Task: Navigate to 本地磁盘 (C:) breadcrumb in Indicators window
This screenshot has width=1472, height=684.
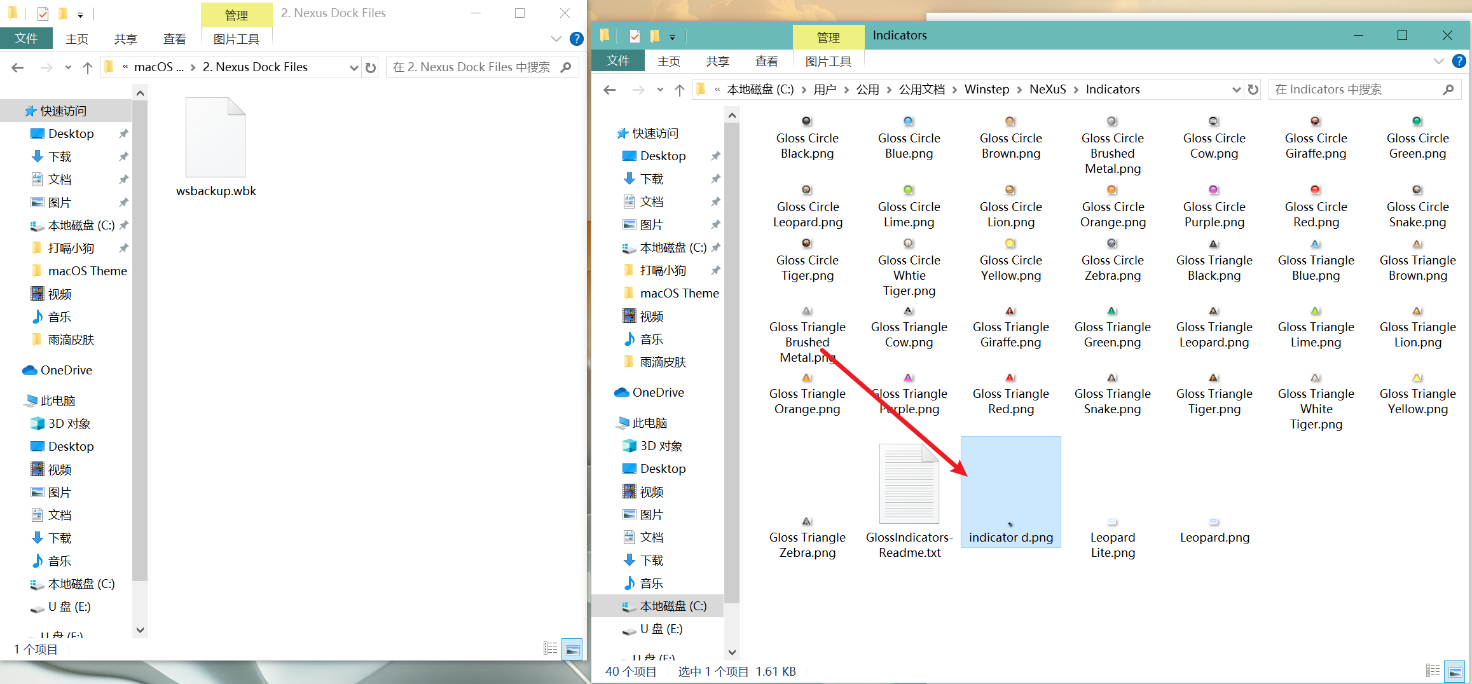Action: pos(760,90)
